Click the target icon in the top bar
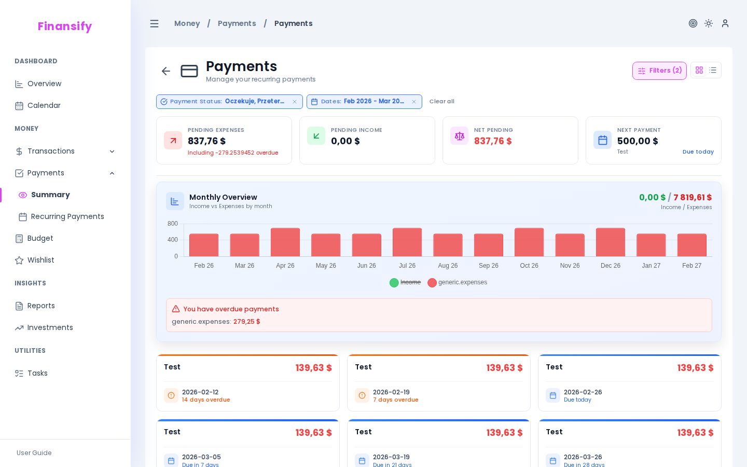 click(693, 23)
